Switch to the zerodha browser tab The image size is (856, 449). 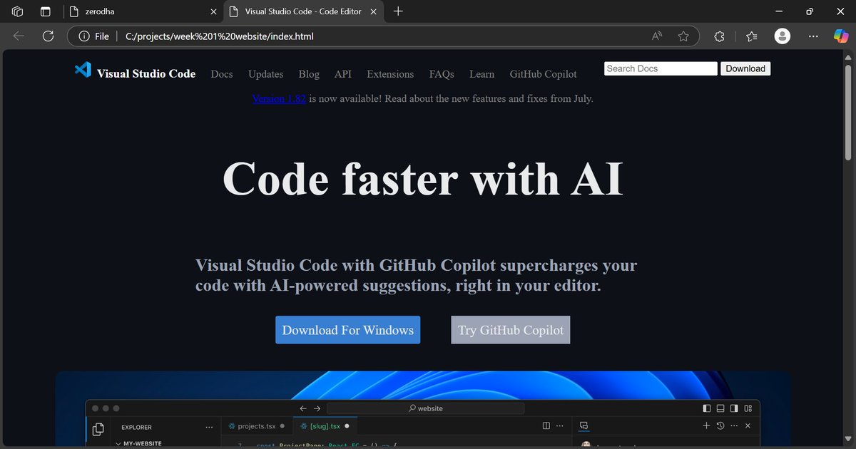143,11
